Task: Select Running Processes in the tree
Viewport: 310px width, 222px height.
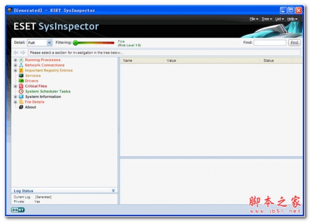Action: point(43,60)
